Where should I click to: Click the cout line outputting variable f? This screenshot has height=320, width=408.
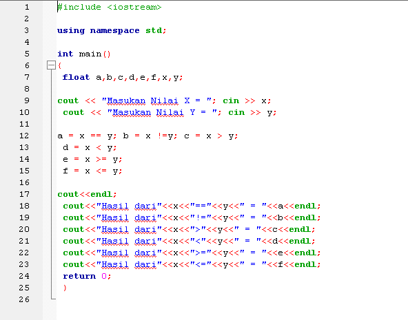point(192,264)
